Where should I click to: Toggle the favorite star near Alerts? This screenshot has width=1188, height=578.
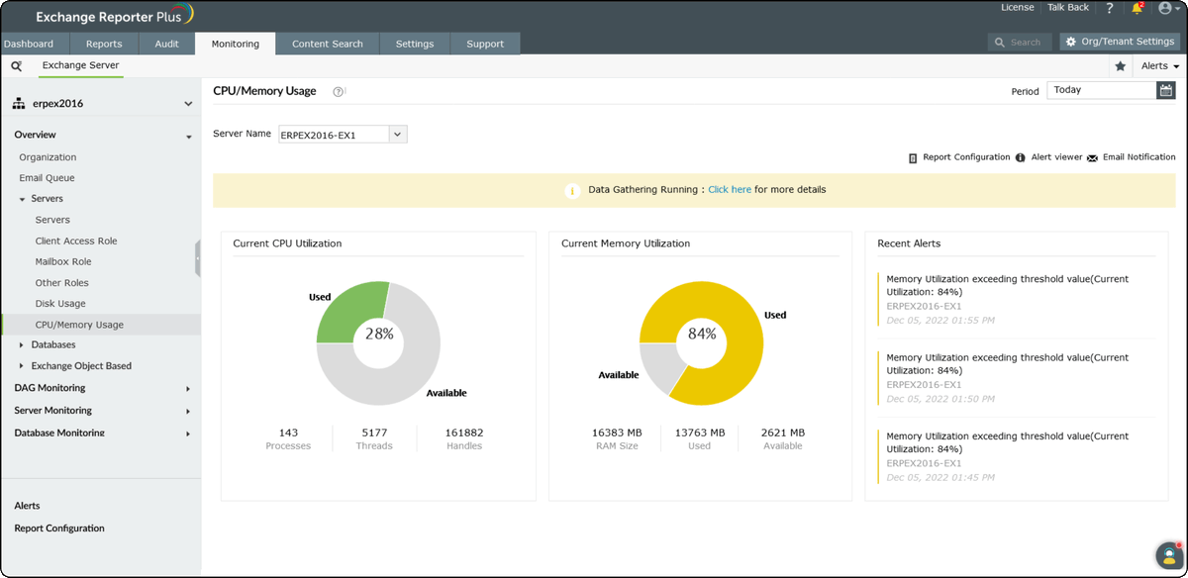pyautogui.click(x=1120, y=65)
